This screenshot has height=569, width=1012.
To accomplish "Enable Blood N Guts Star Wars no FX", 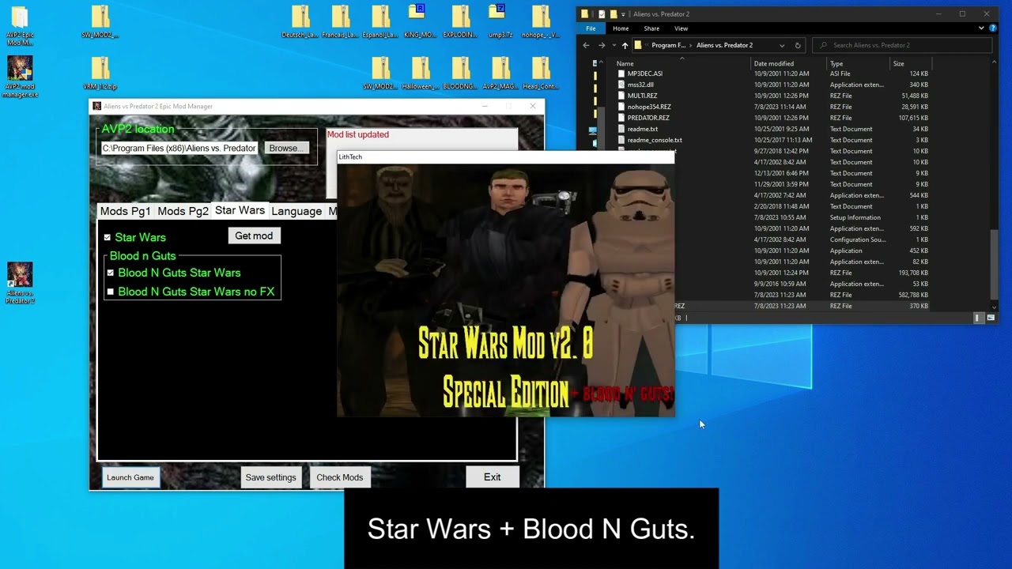I will tap(111, 292).
